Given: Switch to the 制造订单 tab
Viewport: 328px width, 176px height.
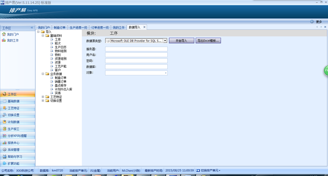Looking at the screenshot, I should 60,28.
